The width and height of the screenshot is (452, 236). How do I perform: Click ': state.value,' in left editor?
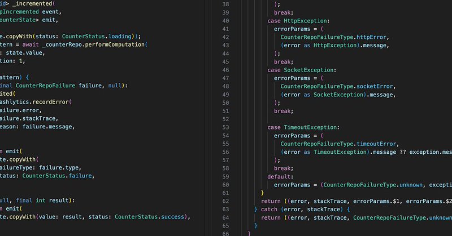click(x=23, y=53)
